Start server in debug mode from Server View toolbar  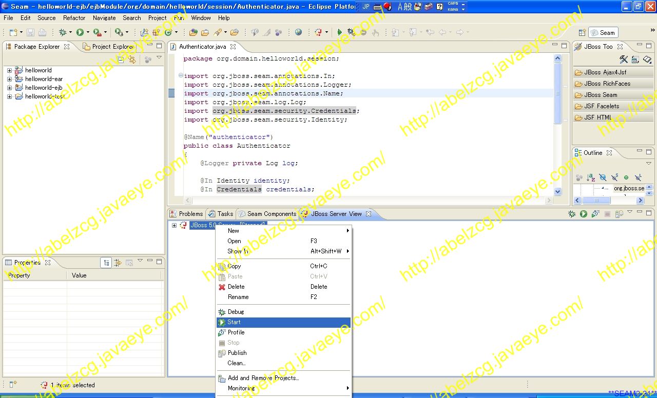click(x=572, y=214)
